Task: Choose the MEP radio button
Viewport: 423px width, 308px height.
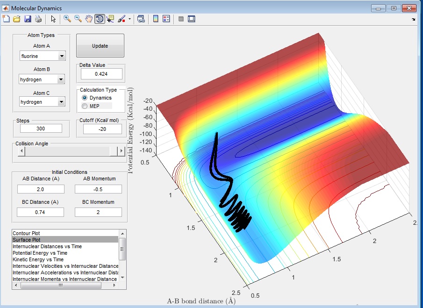Action: [x=85, y=106]
